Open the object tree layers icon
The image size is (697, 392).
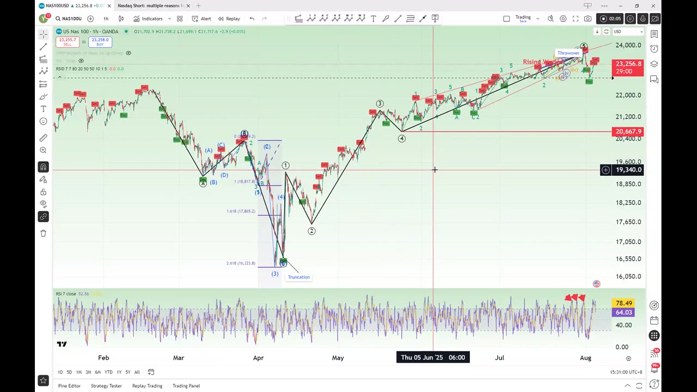click(x=654, y=64)
